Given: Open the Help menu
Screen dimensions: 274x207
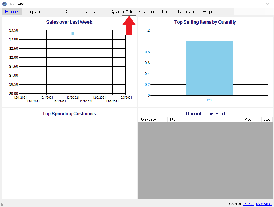Looking at the screenshot, I should 207,12.
